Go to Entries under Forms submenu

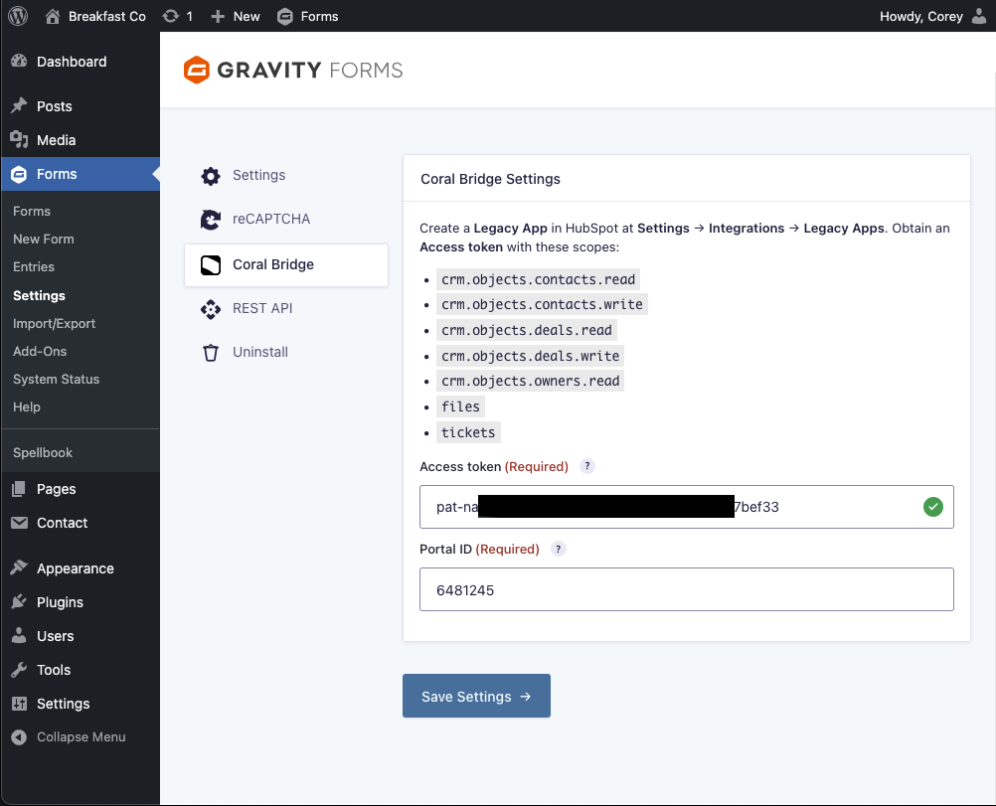[34, 267]
